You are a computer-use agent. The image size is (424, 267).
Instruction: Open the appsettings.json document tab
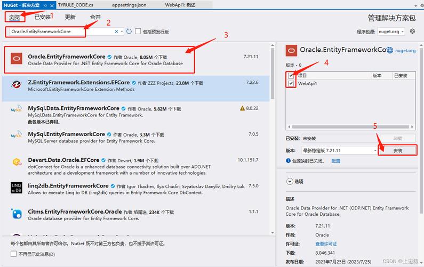click(x=129, y=5)
